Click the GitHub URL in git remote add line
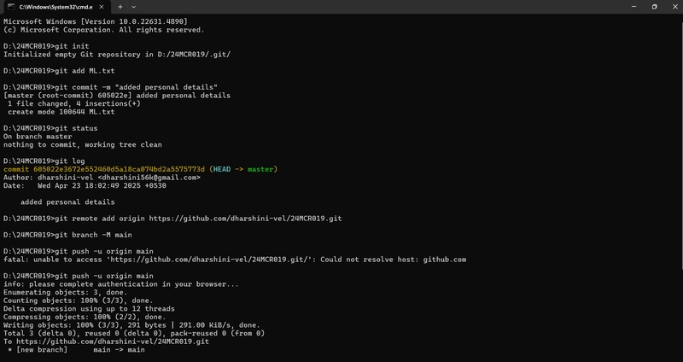Screen dimensions: 683x362 245,219
